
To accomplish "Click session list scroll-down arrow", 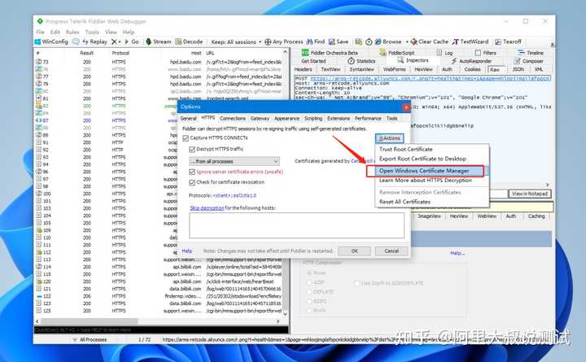I will pos(285,314).
